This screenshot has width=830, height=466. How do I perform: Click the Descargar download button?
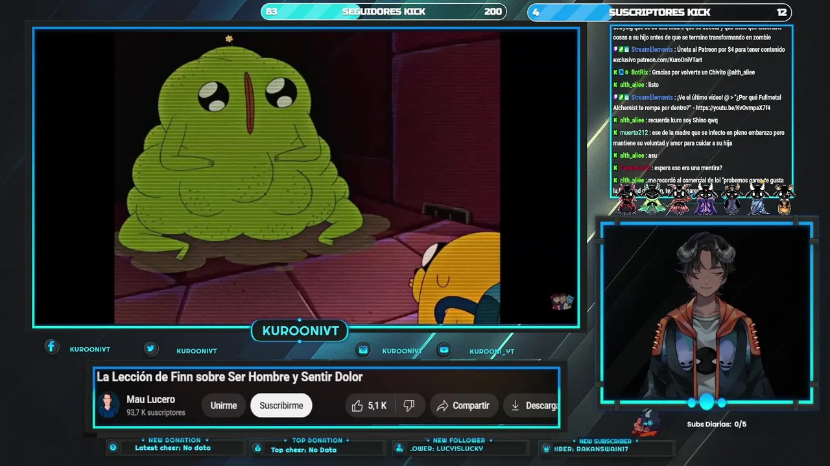(531, 406)
